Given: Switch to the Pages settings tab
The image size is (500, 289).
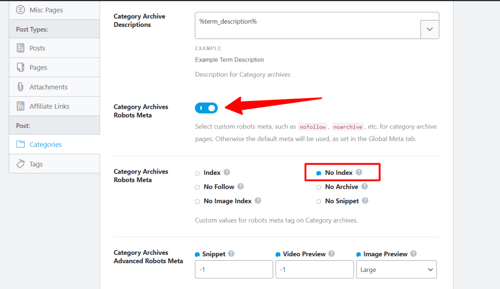Looking at the screenshot, I should pyautogui.click(x=55, y=67).
